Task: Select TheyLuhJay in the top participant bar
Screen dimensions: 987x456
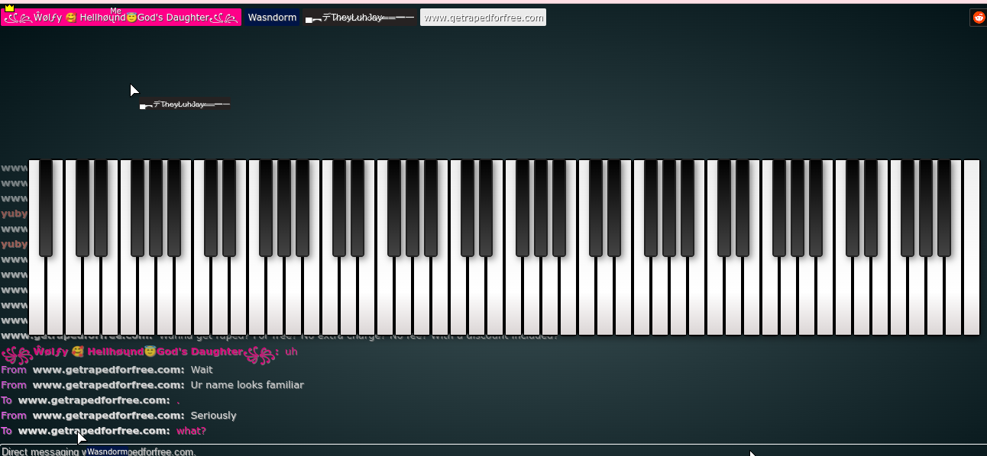Action: pos(360,18)
